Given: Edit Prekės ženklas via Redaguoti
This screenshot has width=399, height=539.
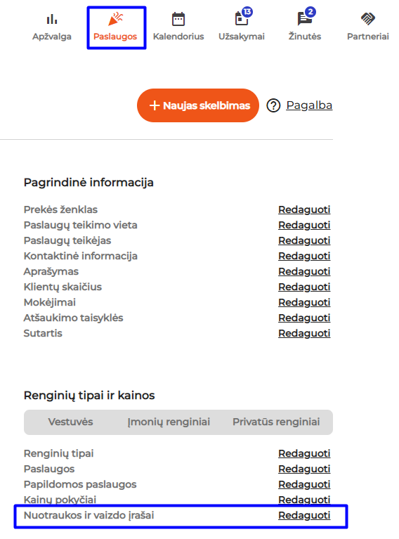Looking at the screenshot, I should (x=304, y=209).
